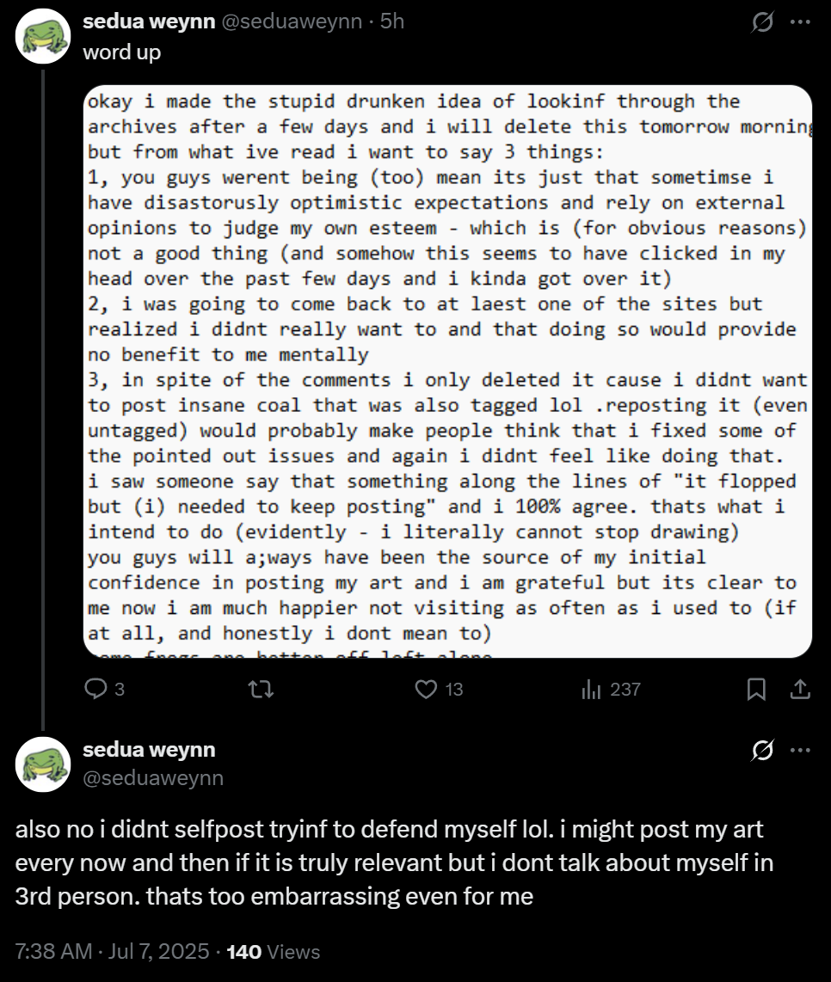Open the attached text screenshot image
Screen dimensions: 831x982
coord(448,371)
